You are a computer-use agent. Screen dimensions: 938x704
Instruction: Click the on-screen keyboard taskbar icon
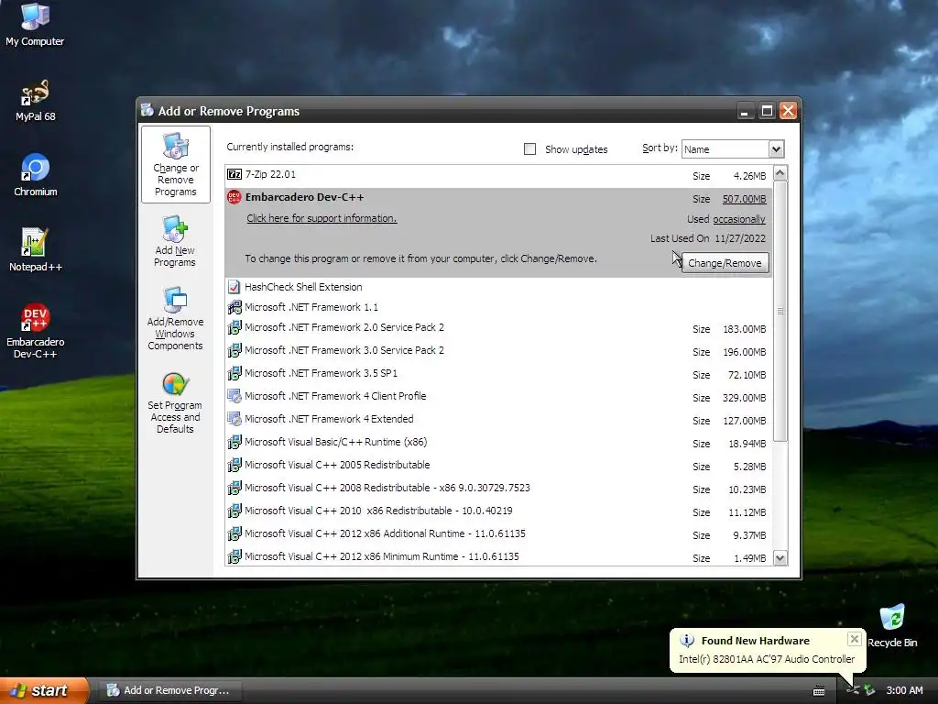point(819,691)
